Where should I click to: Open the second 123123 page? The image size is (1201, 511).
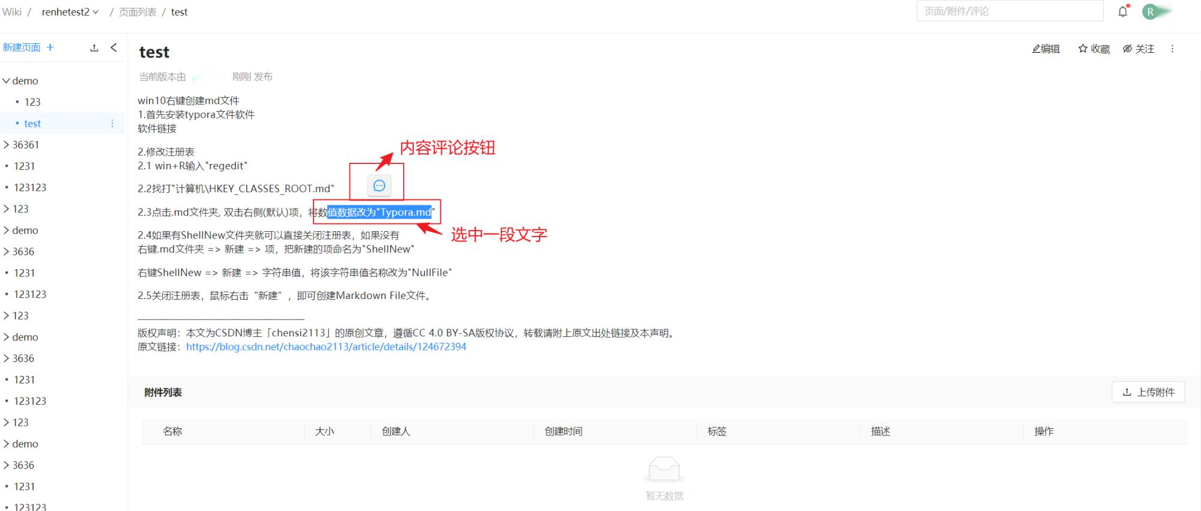[30, 294]
